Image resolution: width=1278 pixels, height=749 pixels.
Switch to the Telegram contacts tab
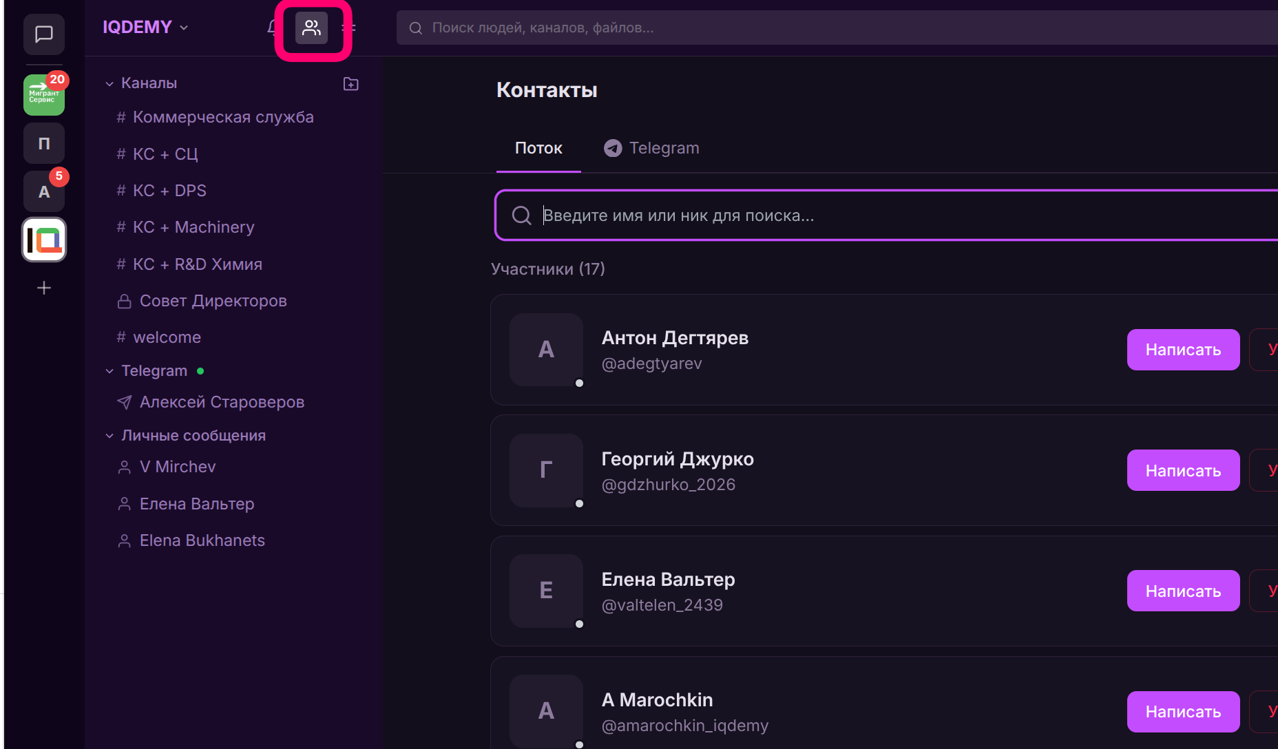click(x=651, y=149)
